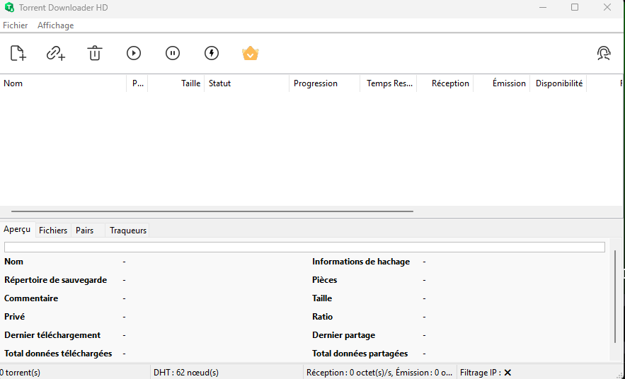Screen dimensions: 625x379
Task: Sort by the Émission column header
Action: 501,83
